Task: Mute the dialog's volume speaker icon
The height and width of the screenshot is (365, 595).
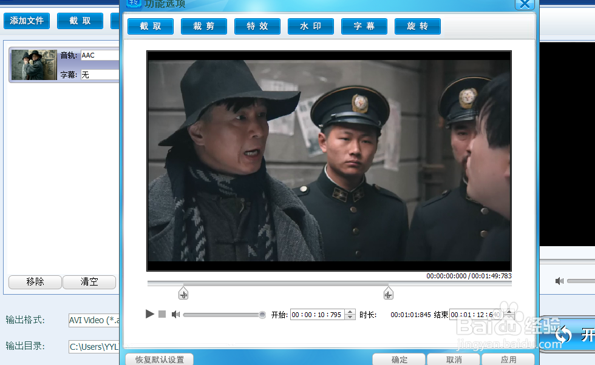Action: (175, 315)
